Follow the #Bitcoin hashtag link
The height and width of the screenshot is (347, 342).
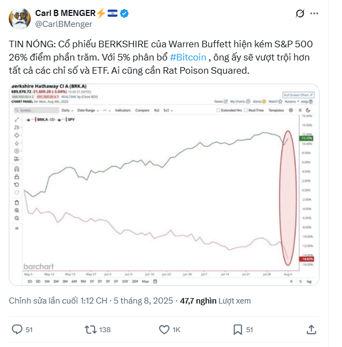[188, 57]
